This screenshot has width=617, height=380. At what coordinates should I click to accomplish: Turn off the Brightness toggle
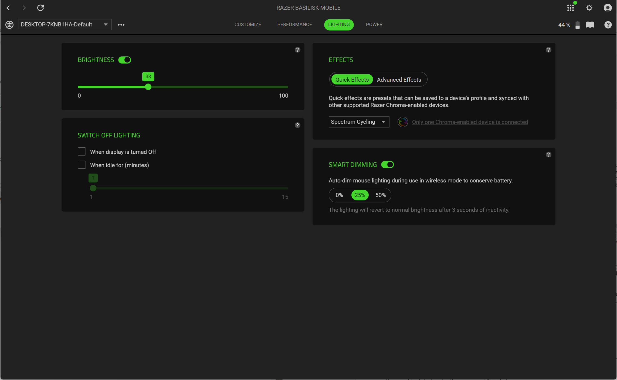click(x=125, y=60)
